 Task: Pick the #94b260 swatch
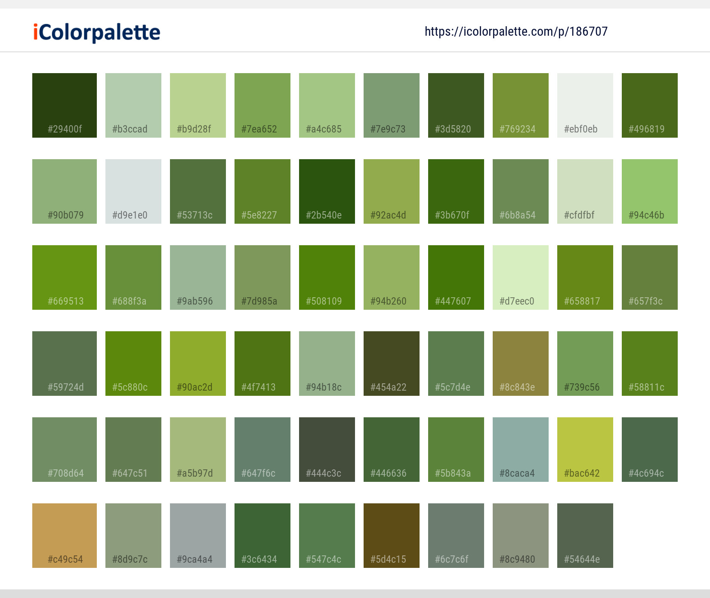[392, 277]
